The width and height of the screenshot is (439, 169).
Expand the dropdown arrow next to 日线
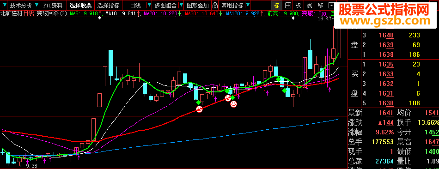click(x=150, y=5)
